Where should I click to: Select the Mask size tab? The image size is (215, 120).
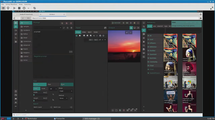(67, 84)
